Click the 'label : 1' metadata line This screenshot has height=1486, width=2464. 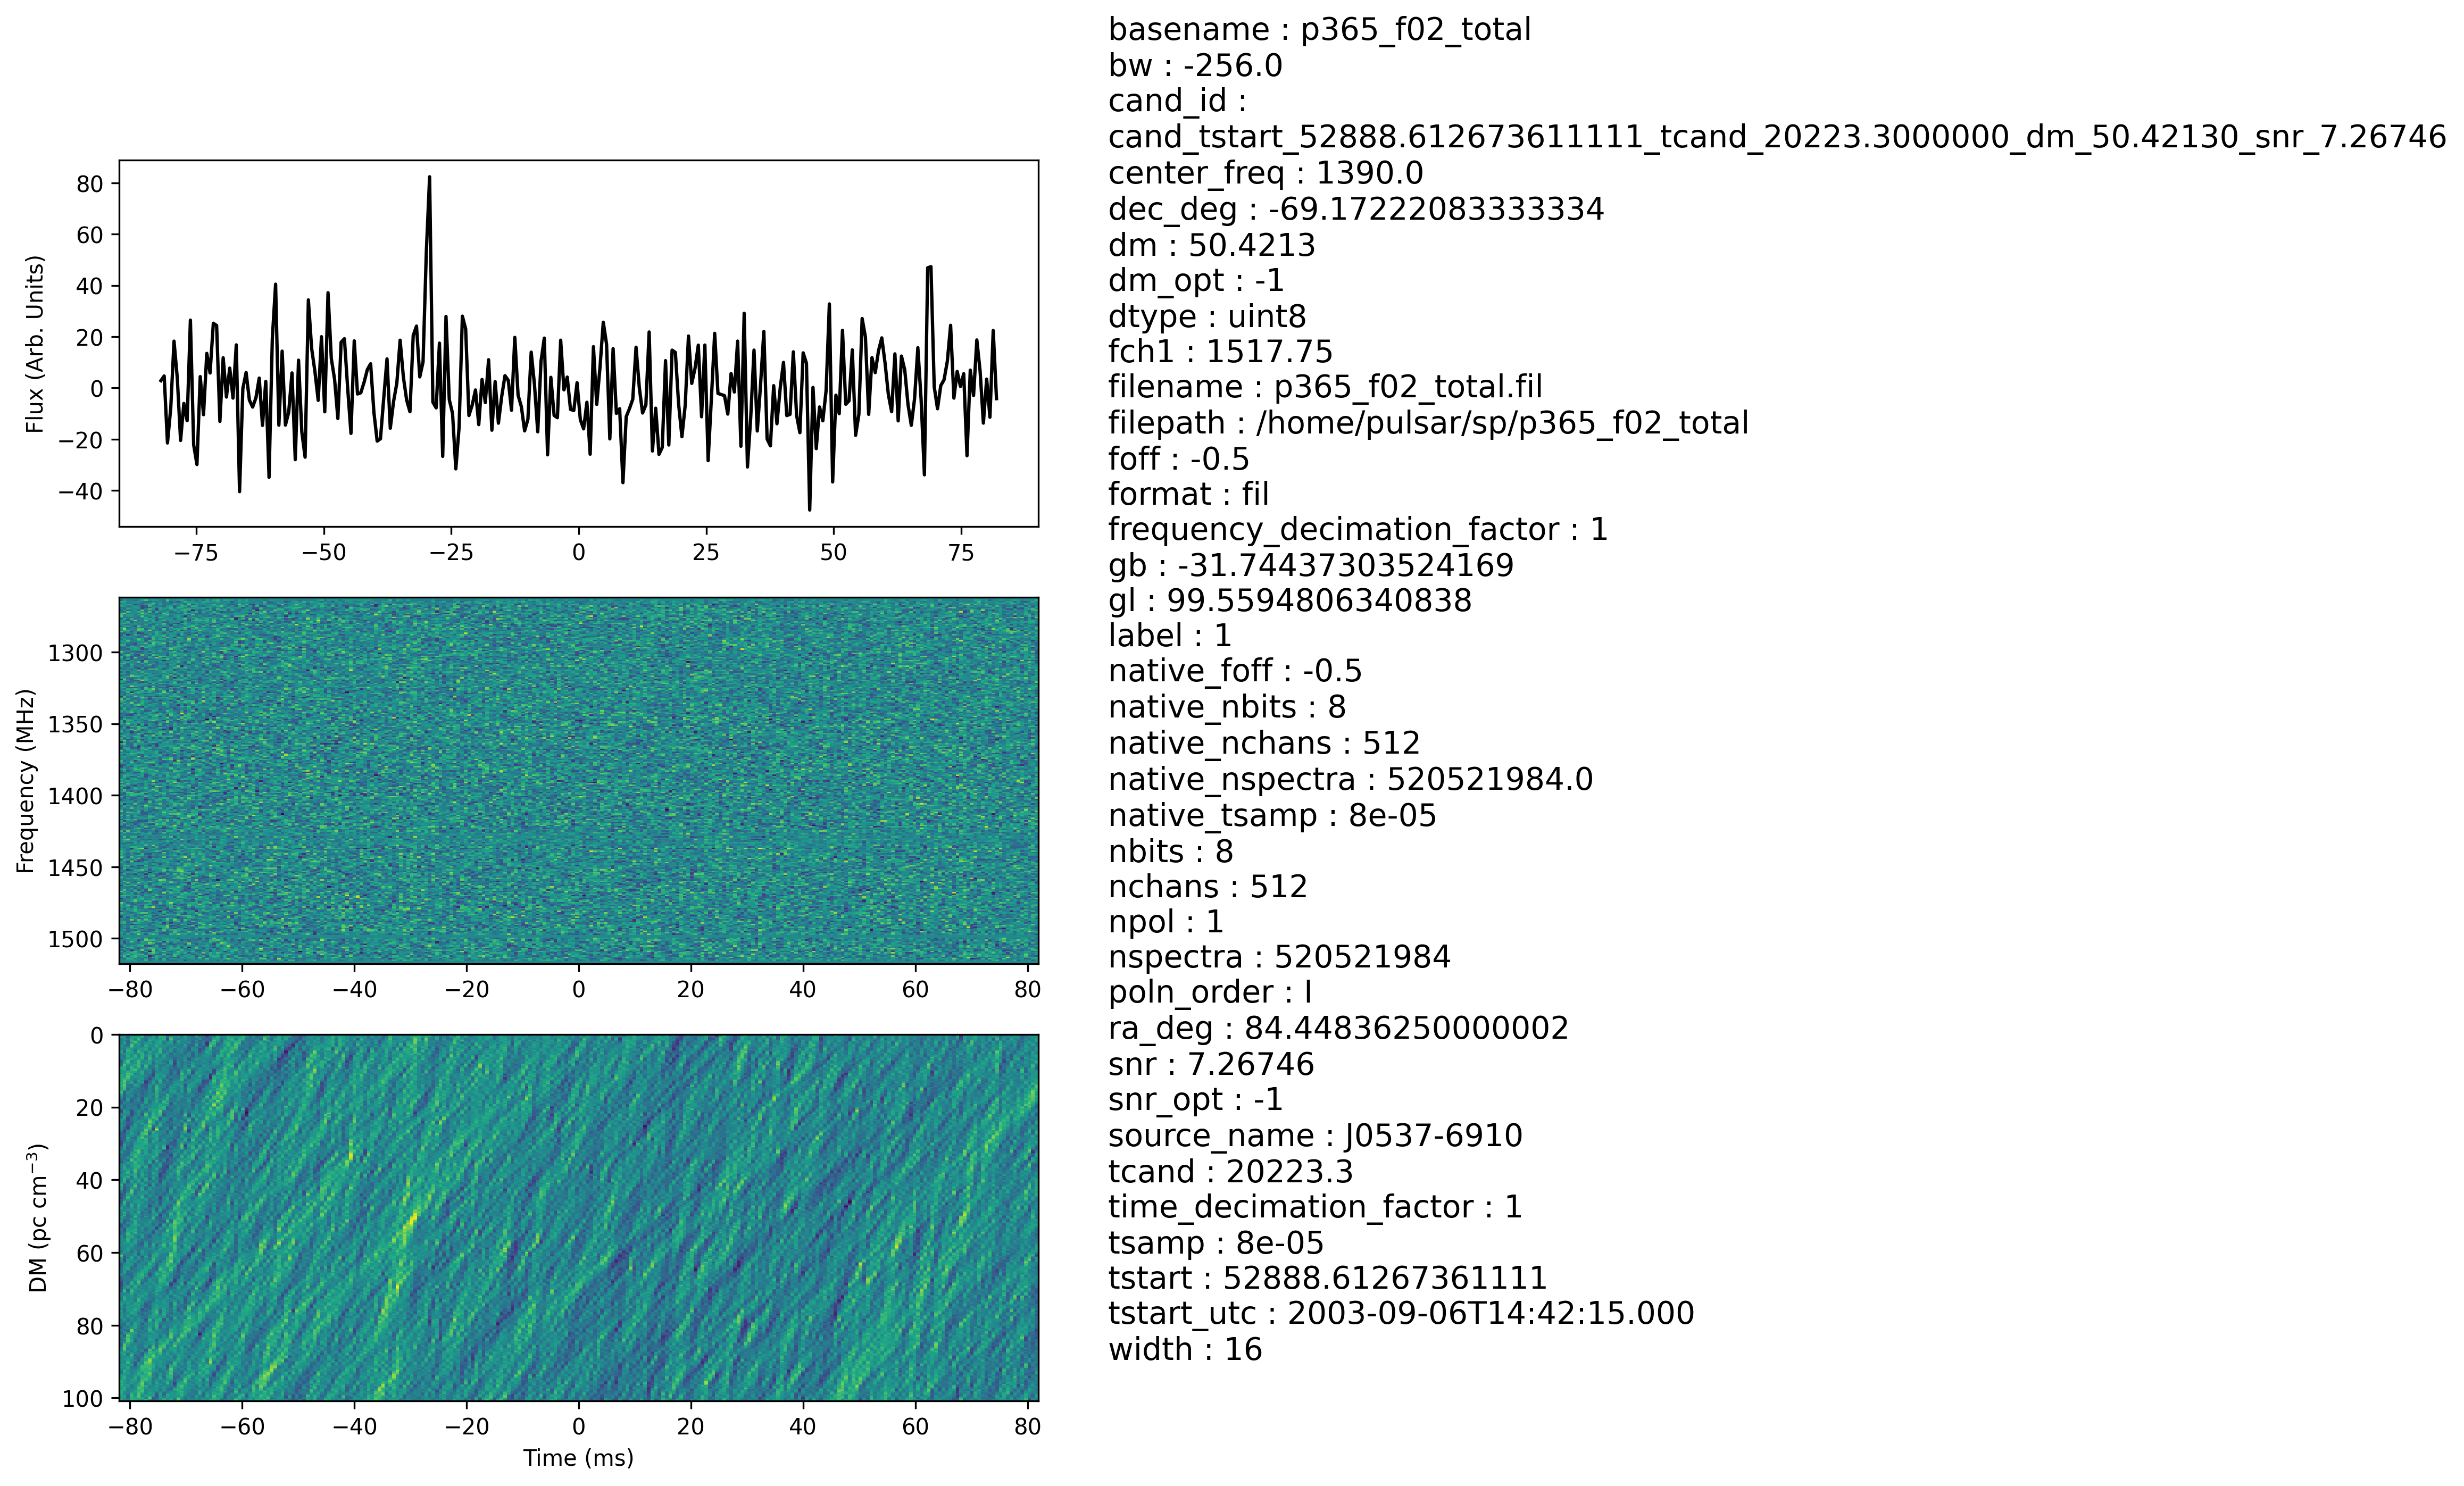point(1169,636)
